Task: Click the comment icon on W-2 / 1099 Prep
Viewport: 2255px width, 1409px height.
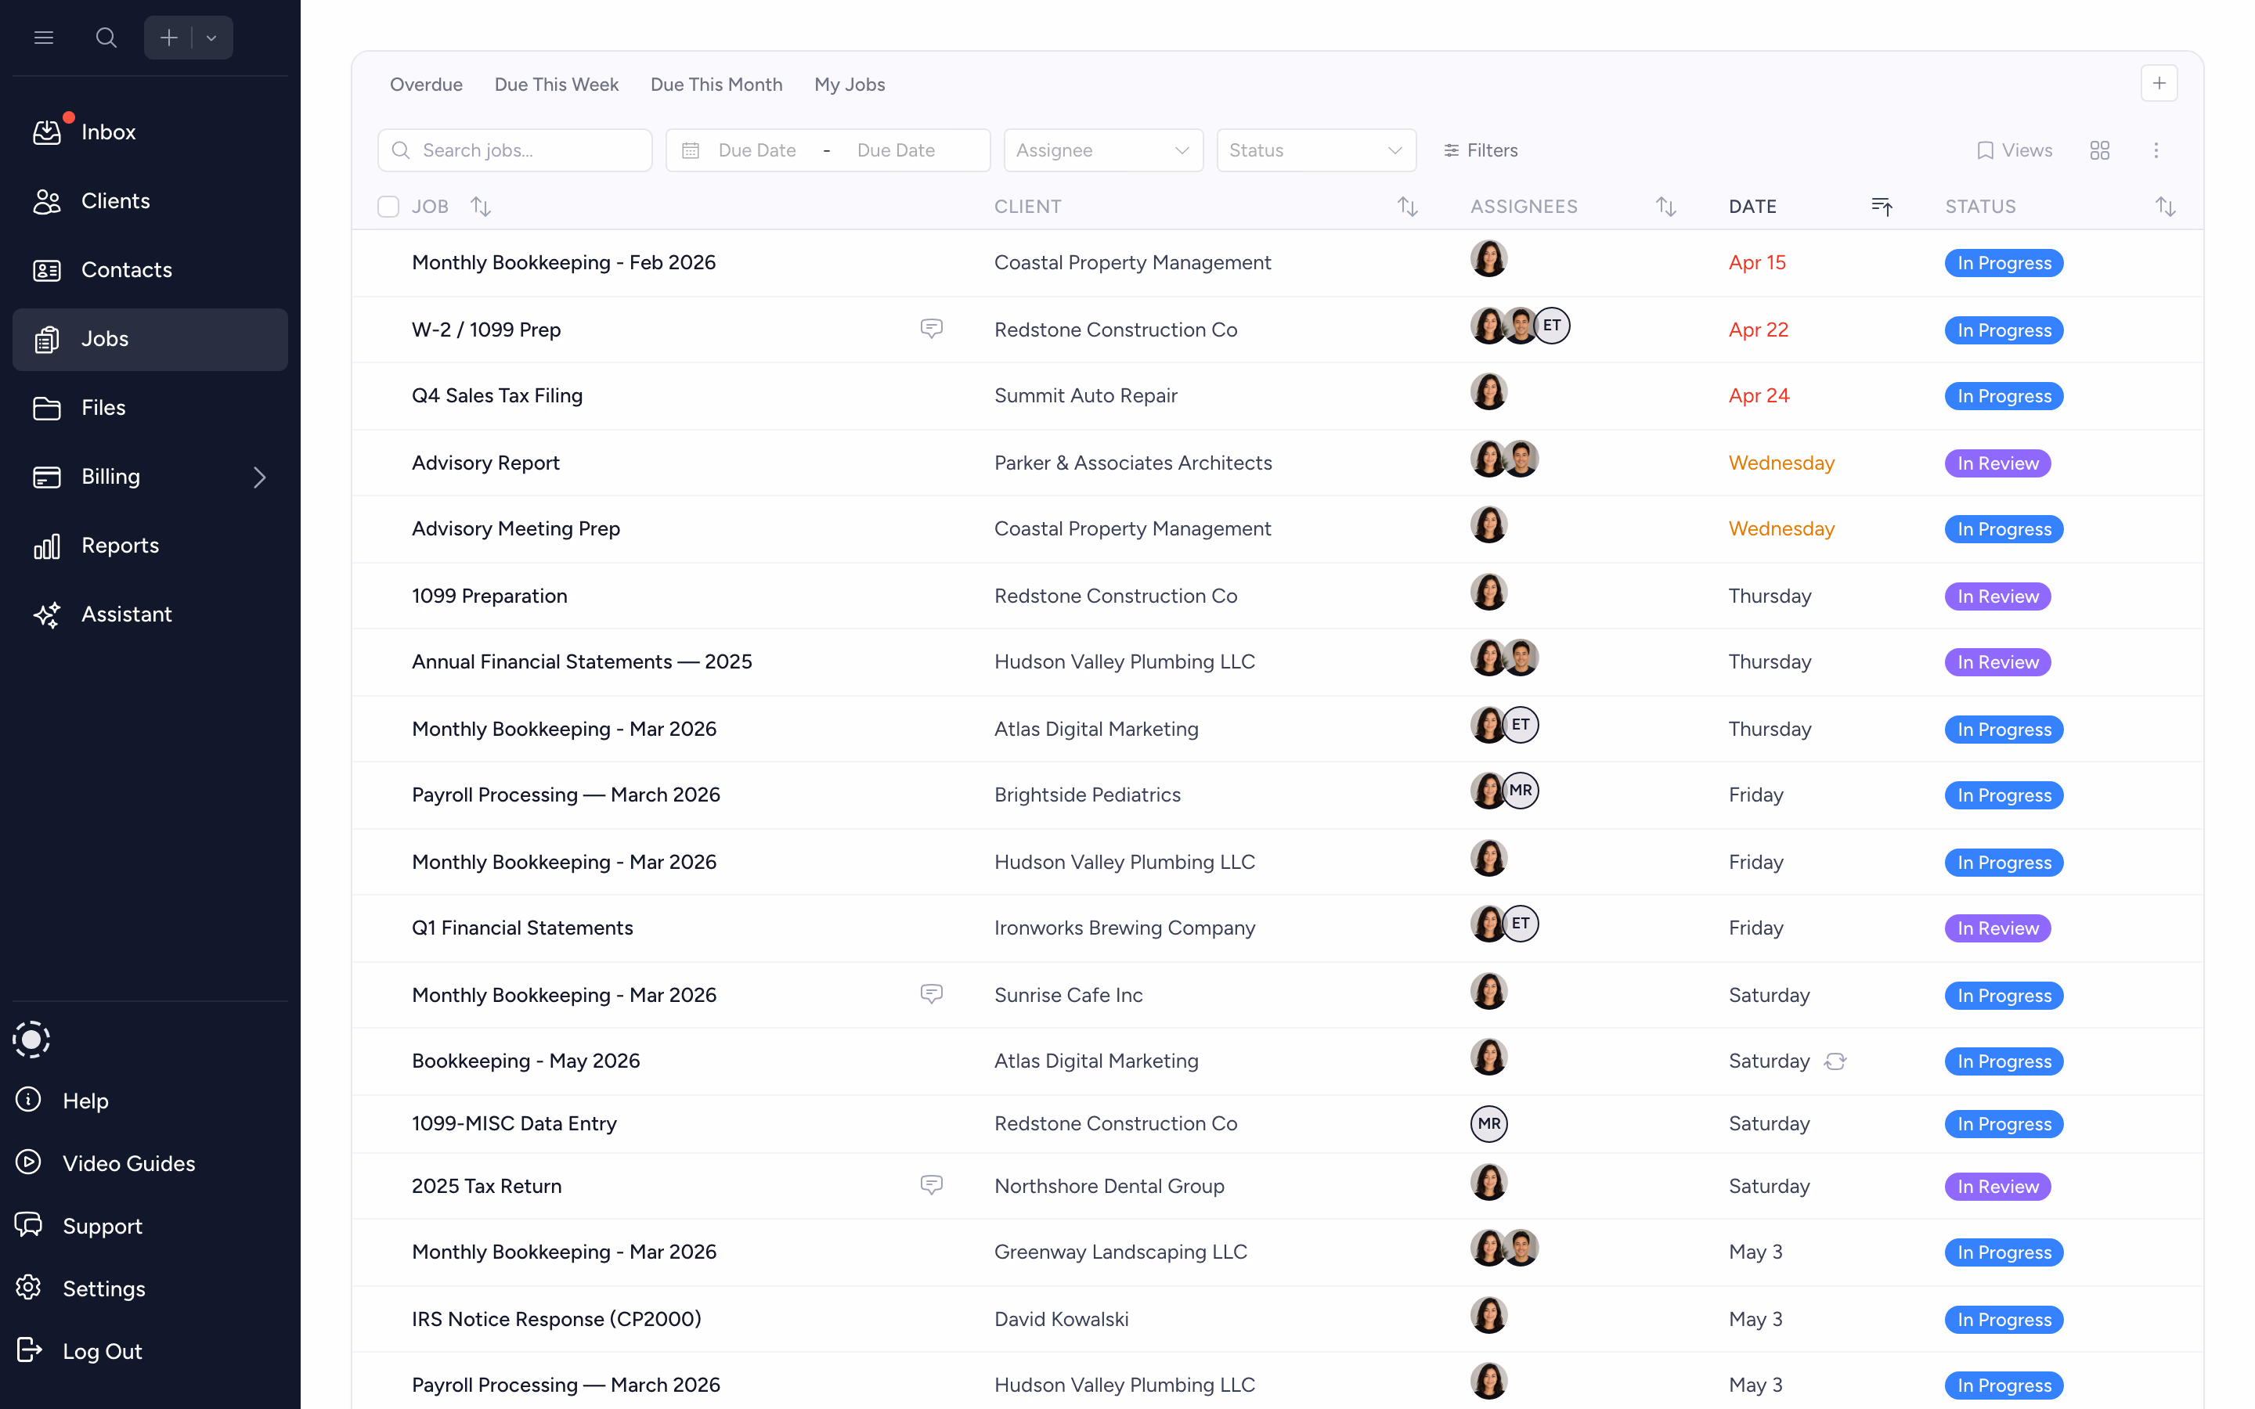Action: pyautogui.click(x=931, y=328)
